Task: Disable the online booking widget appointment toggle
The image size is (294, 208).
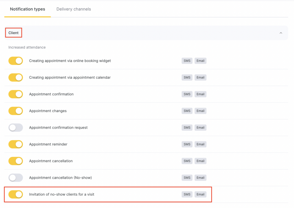Action: [x=16, y=61]
